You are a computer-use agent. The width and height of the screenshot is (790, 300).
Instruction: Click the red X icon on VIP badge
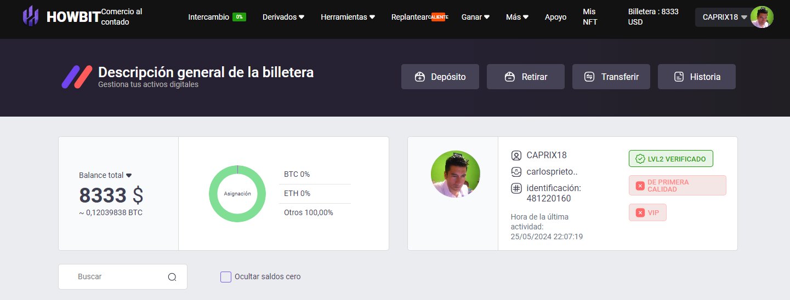click(640, 212)
